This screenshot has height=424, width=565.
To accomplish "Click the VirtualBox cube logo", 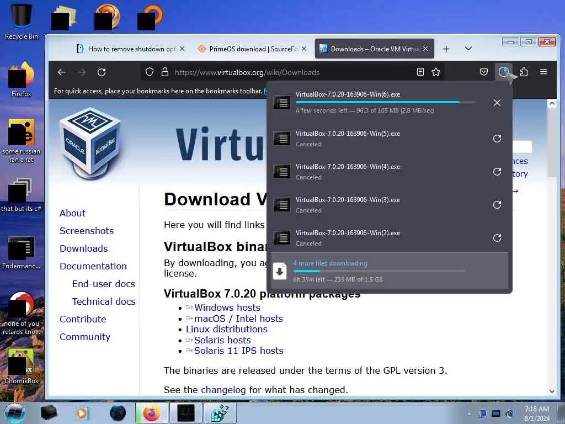I will [90, 144].
